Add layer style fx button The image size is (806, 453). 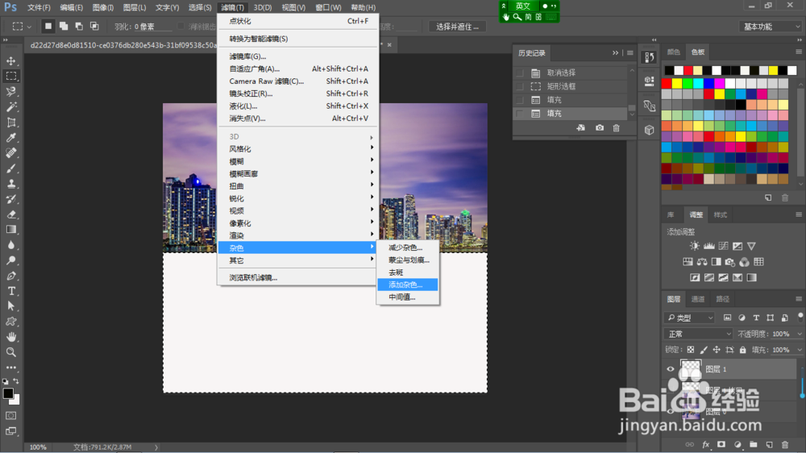706,444
